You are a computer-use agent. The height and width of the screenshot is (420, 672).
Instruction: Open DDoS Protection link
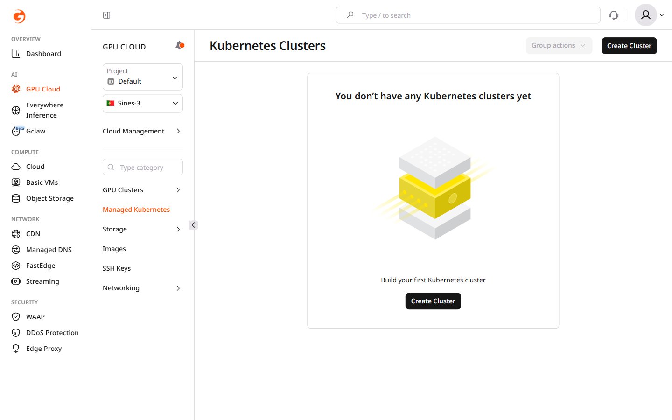click(x=52, y=333)
